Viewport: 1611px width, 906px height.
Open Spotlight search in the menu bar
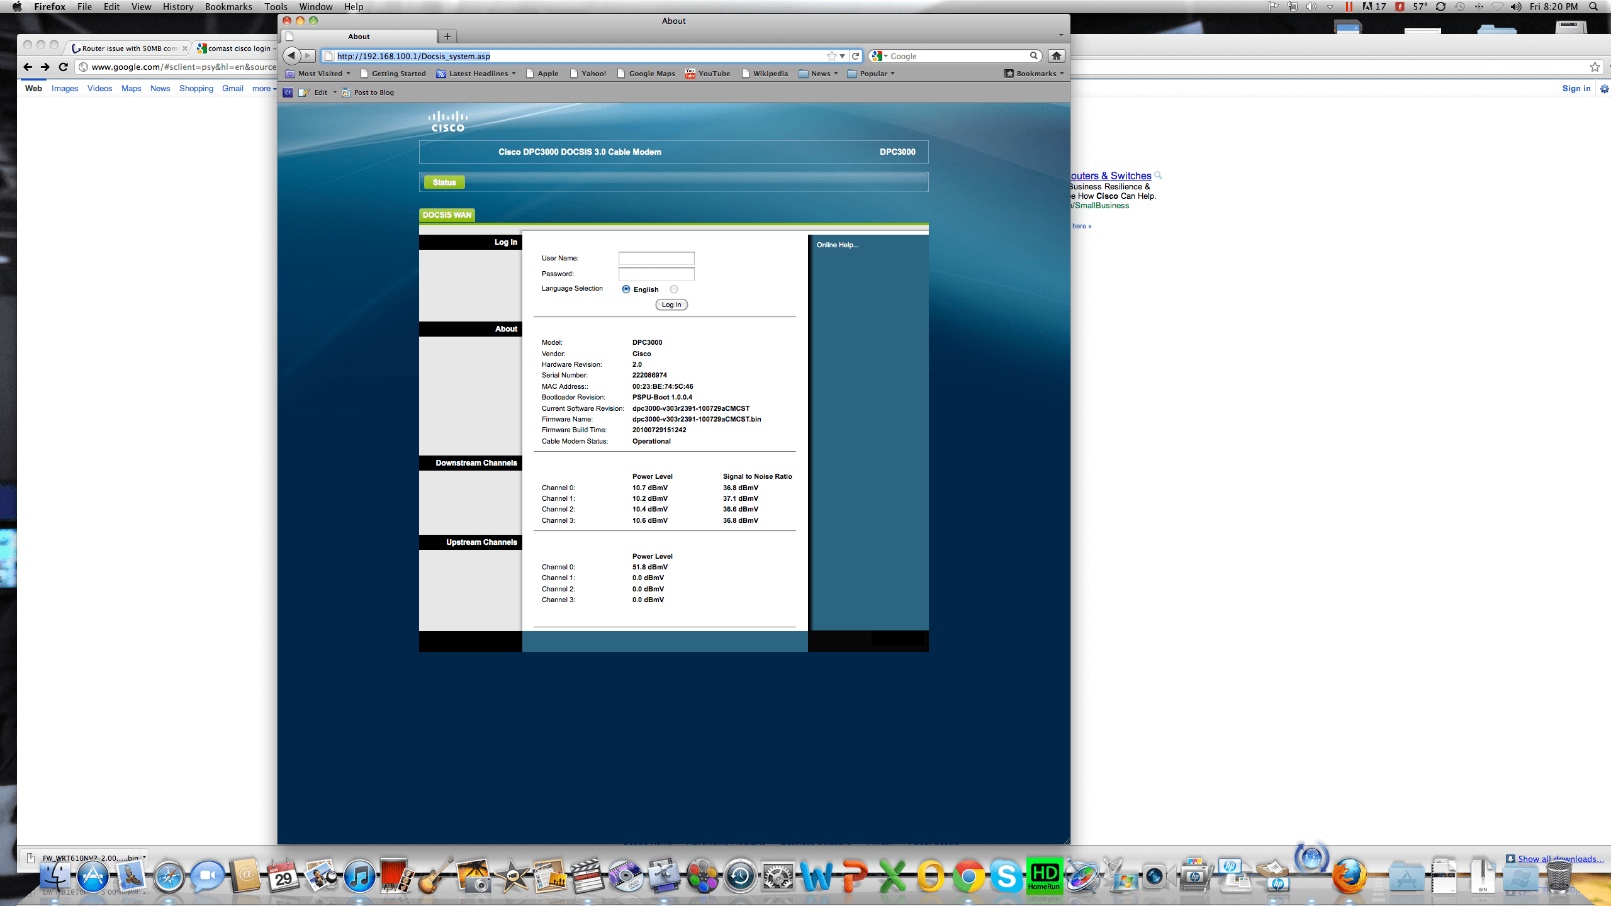coord(1593,6)
